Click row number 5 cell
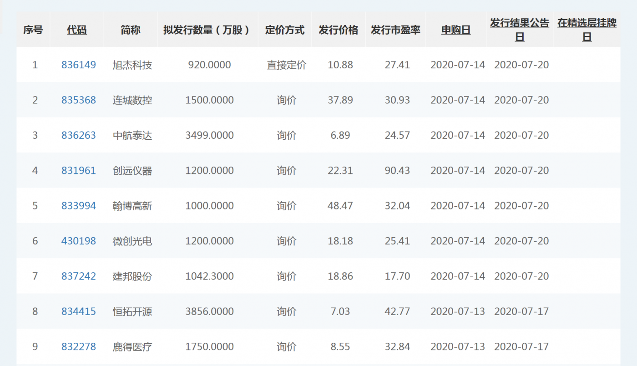The width and height of the screenshot is (637, 366). tap(35, 206)
